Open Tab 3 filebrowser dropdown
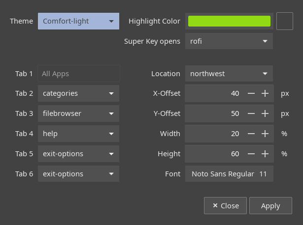The image size is (303, 225). (78, 113)
